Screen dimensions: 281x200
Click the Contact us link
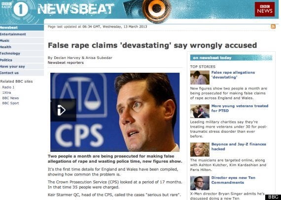click(9, 73)
